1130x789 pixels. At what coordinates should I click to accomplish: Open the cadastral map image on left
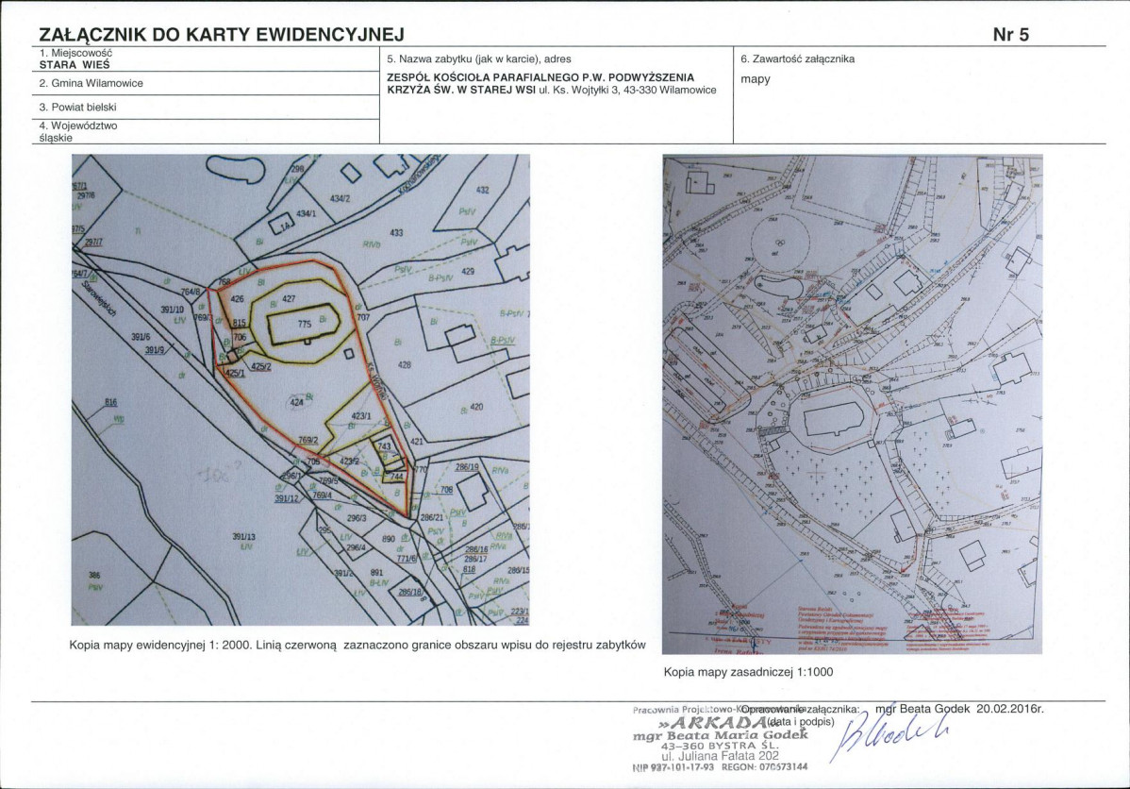[301, 390]
